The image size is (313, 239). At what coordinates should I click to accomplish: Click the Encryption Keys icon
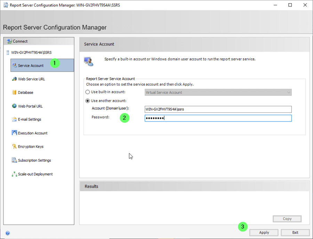tap(14, 147)
